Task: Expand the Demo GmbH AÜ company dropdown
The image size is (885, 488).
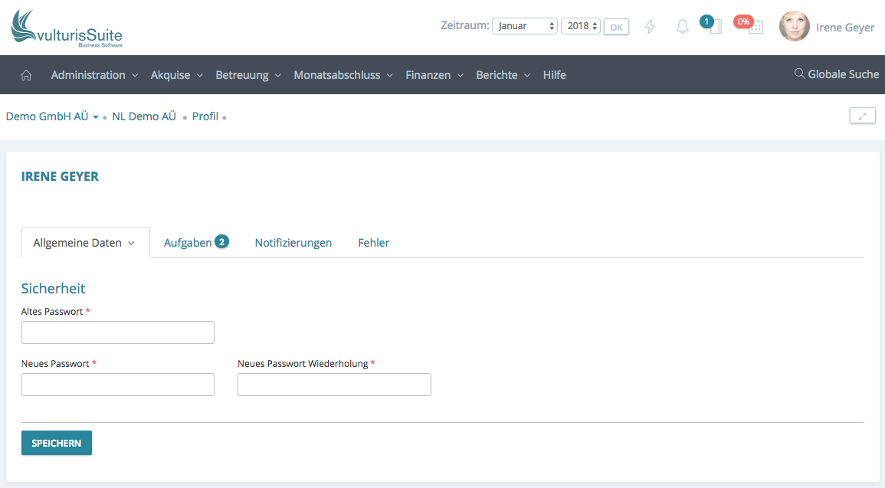Action: coord(52,117)
